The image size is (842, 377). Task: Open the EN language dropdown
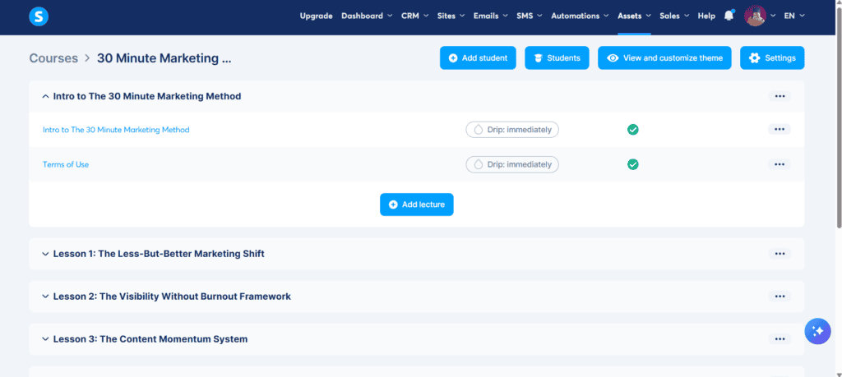pos(794,16)
